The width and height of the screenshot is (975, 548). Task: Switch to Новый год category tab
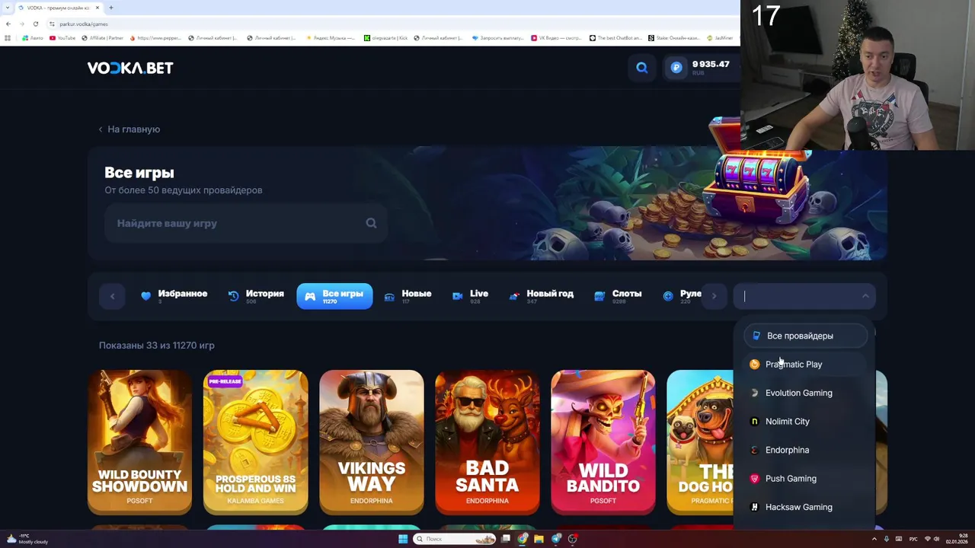click(x=541, y=296)
